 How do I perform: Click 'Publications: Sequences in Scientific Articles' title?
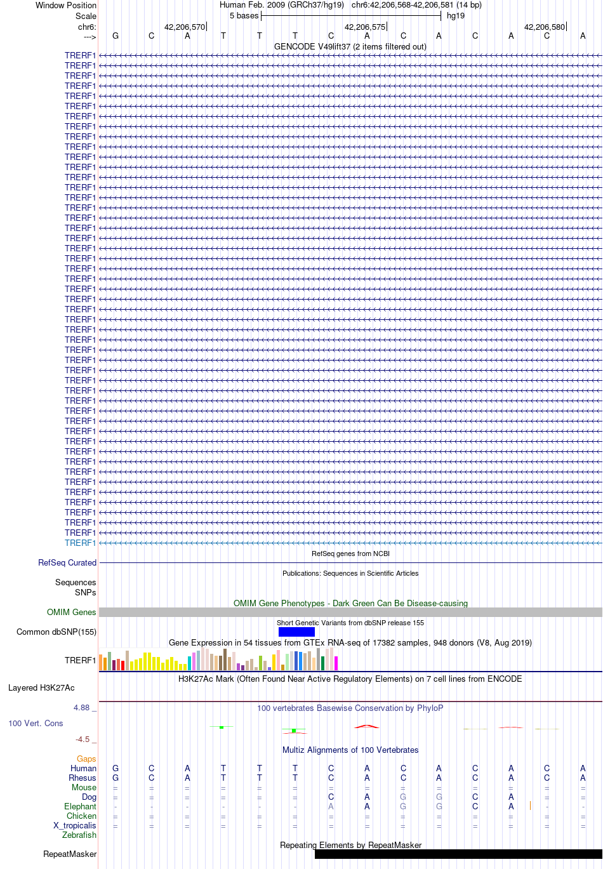(350, 573)
